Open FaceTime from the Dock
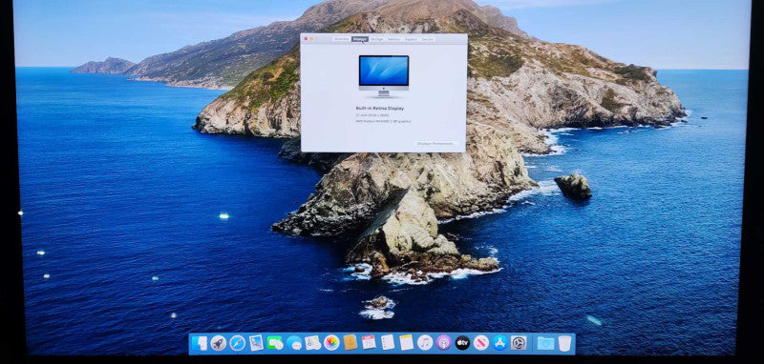This screenshot has height=364, width=764. [275, 343]
